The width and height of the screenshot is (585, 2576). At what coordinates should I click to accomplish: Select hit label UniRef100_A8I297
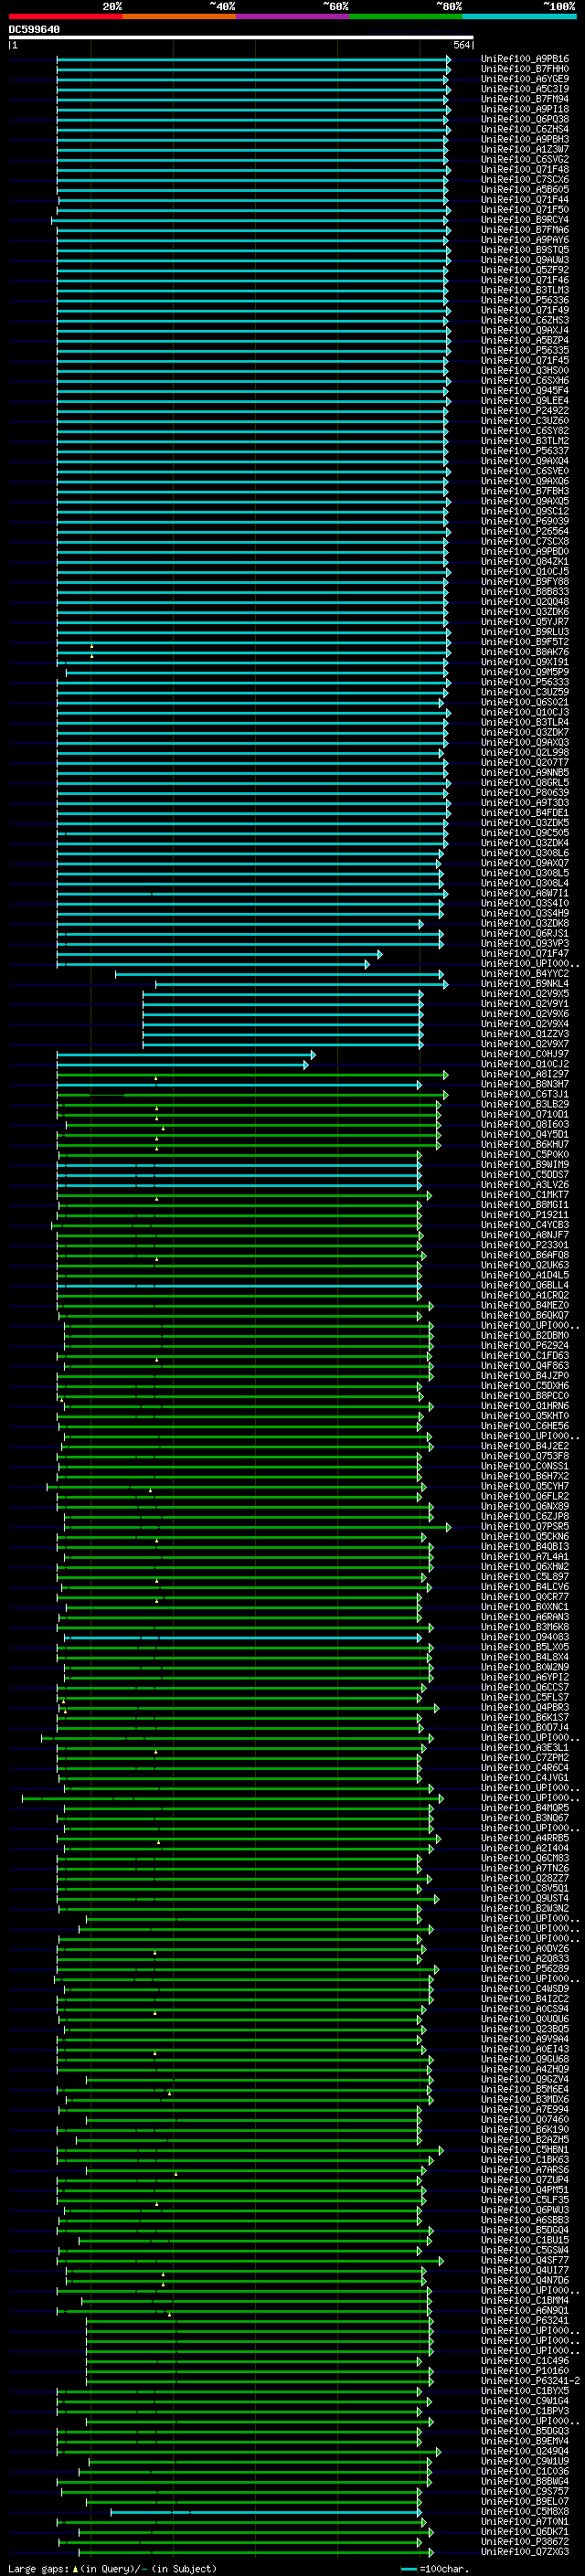click(525, 1074)
